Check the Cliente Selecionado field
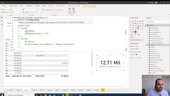This screenshot has width=170, height=96. point(148,37)
